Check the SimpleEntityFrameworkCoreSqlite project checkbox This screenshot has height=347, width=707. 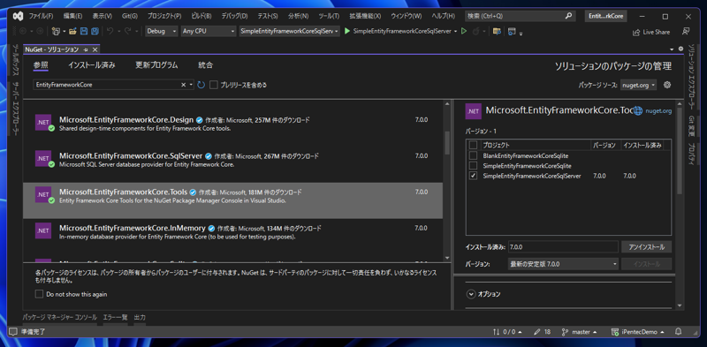(473, 166)
